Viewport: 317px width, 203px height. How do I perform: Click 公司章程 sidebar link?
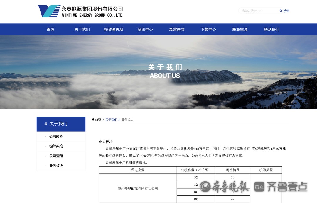56,156
